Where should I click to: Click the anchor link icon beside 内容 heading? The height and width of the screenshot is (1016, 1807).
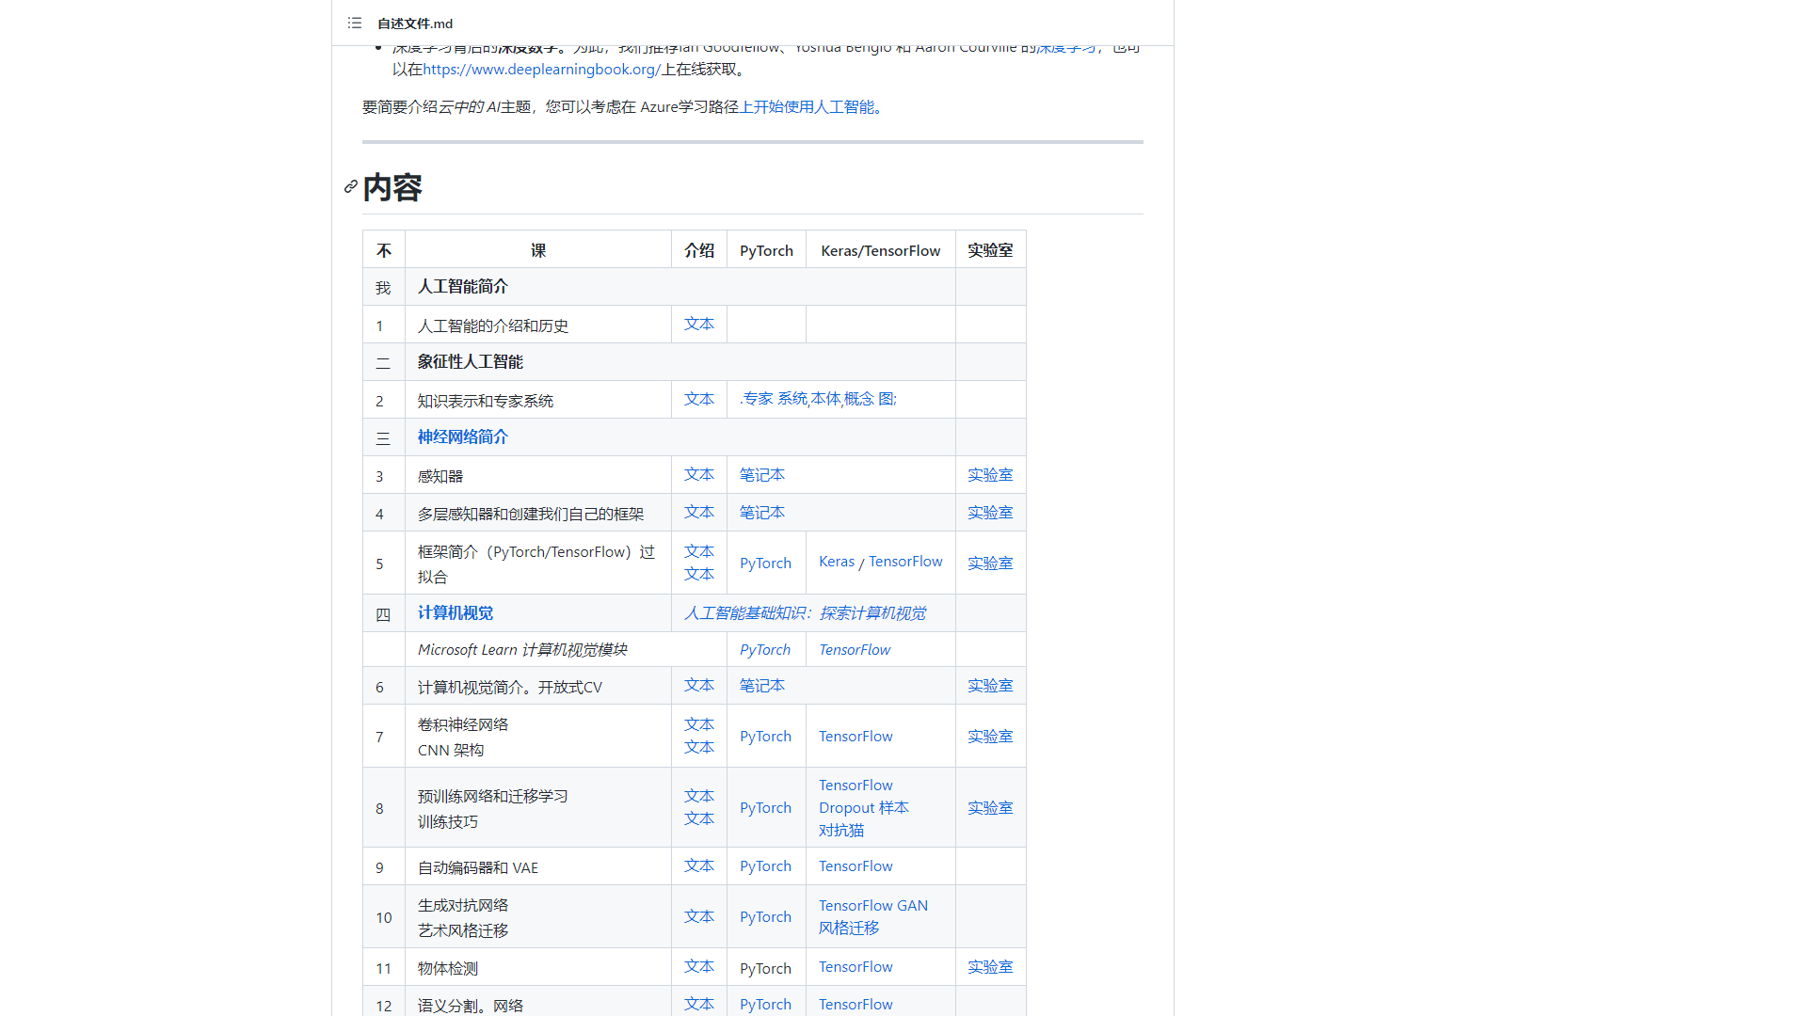pyautogui.click(x=351, y=187)
